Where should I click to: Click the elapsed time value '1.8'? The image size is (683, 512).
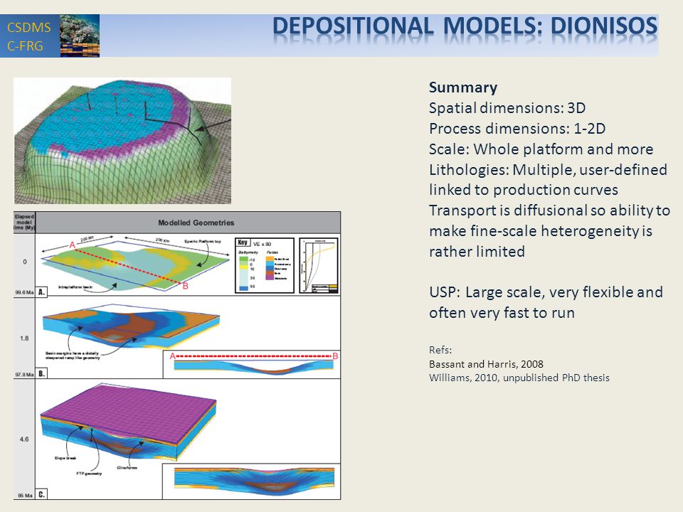(24, 338)
